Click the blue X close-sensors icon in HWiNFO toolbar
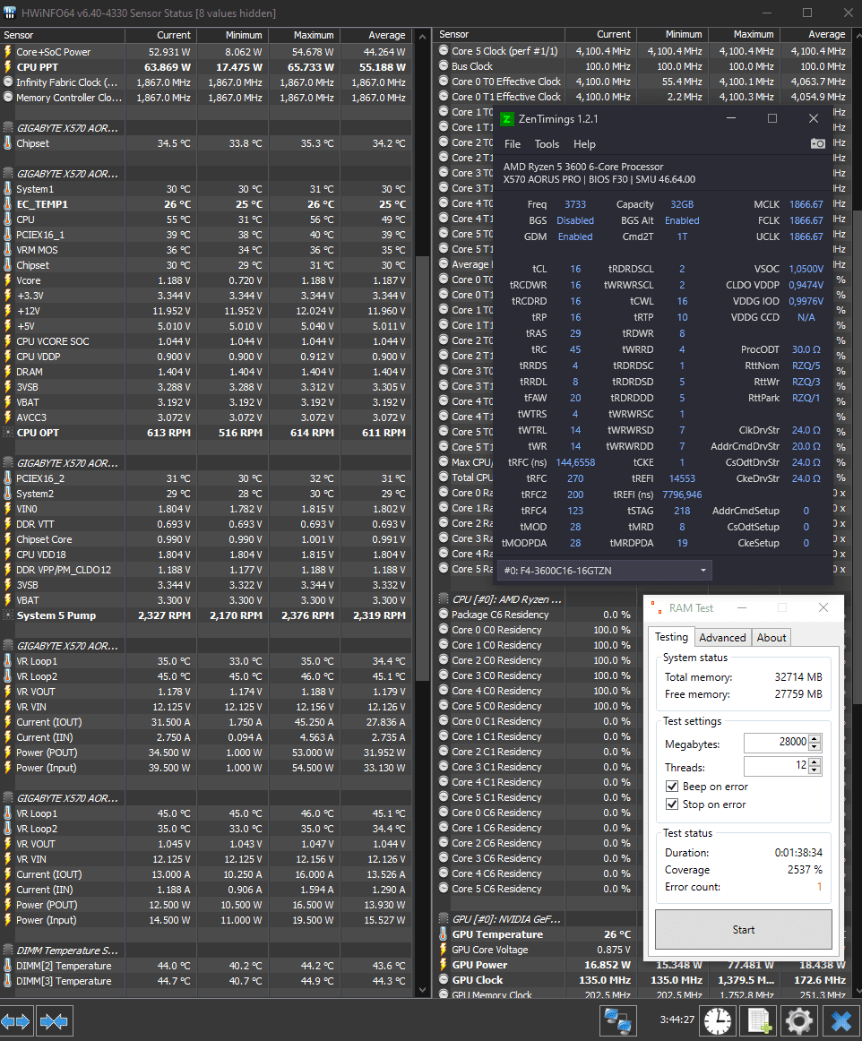 [x=840, y=1021]
